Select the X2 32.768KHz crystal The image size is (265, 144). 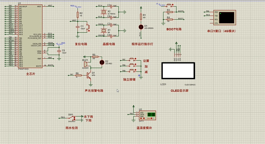click(x=103, y=11)
